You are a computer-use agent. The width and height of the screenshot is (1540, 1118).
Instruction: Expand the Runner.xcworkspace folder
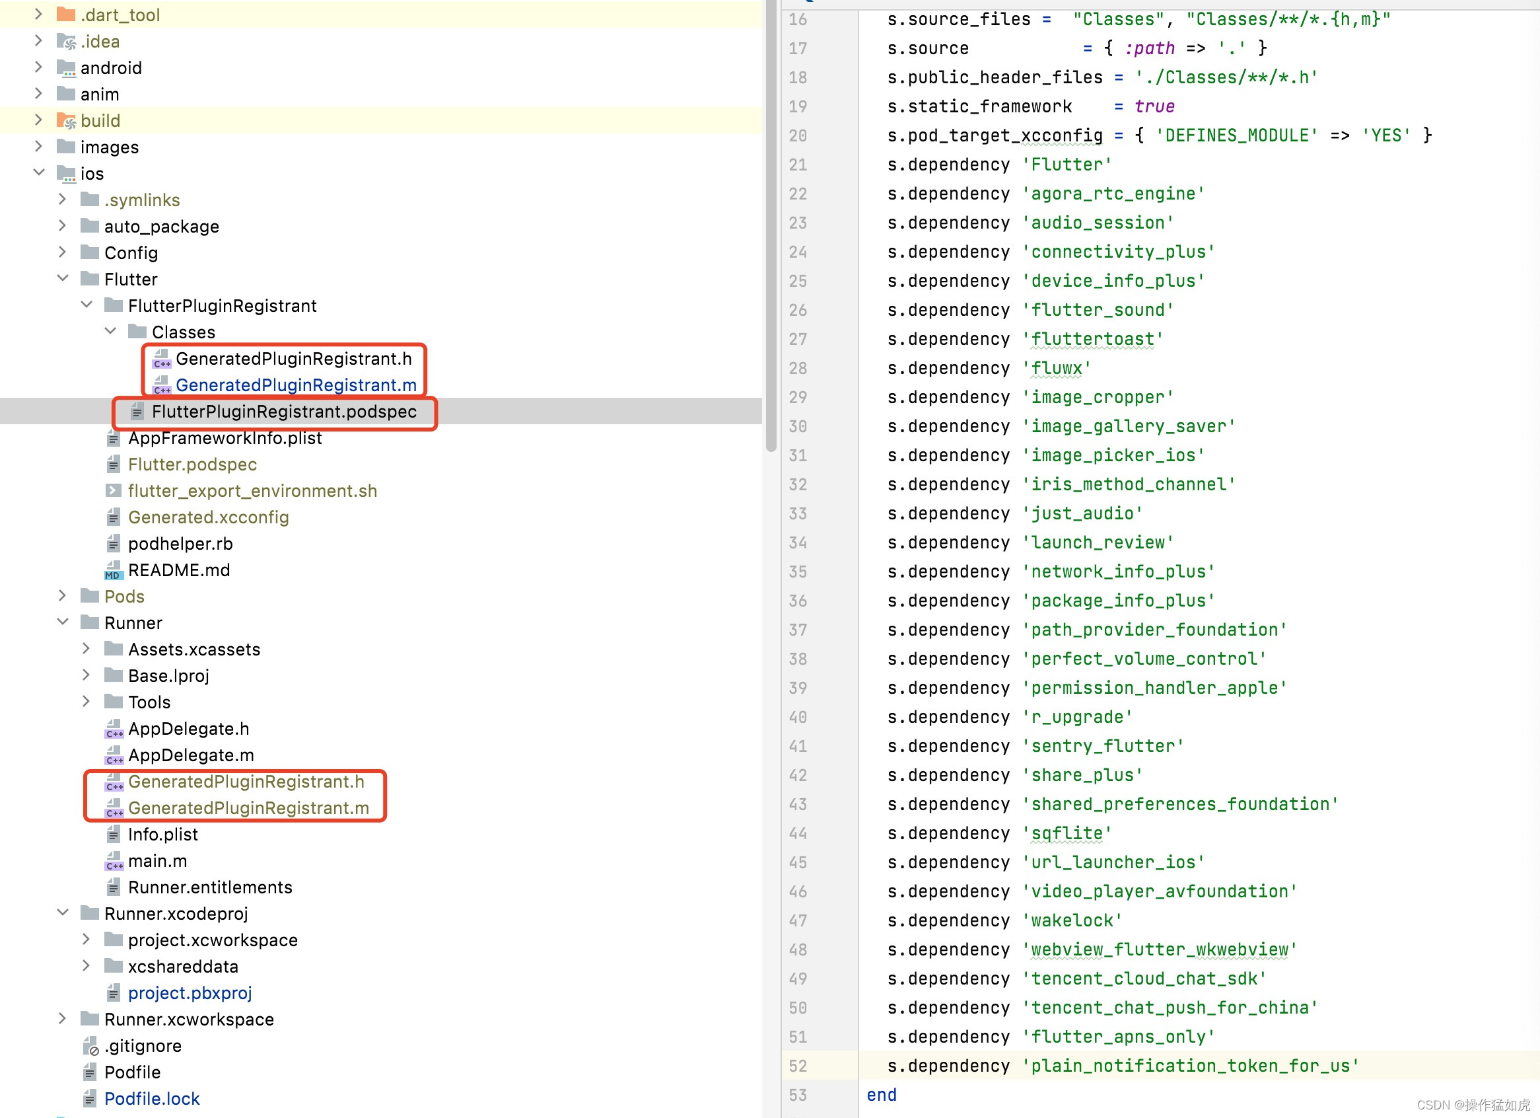click(x=63, y=1018)
